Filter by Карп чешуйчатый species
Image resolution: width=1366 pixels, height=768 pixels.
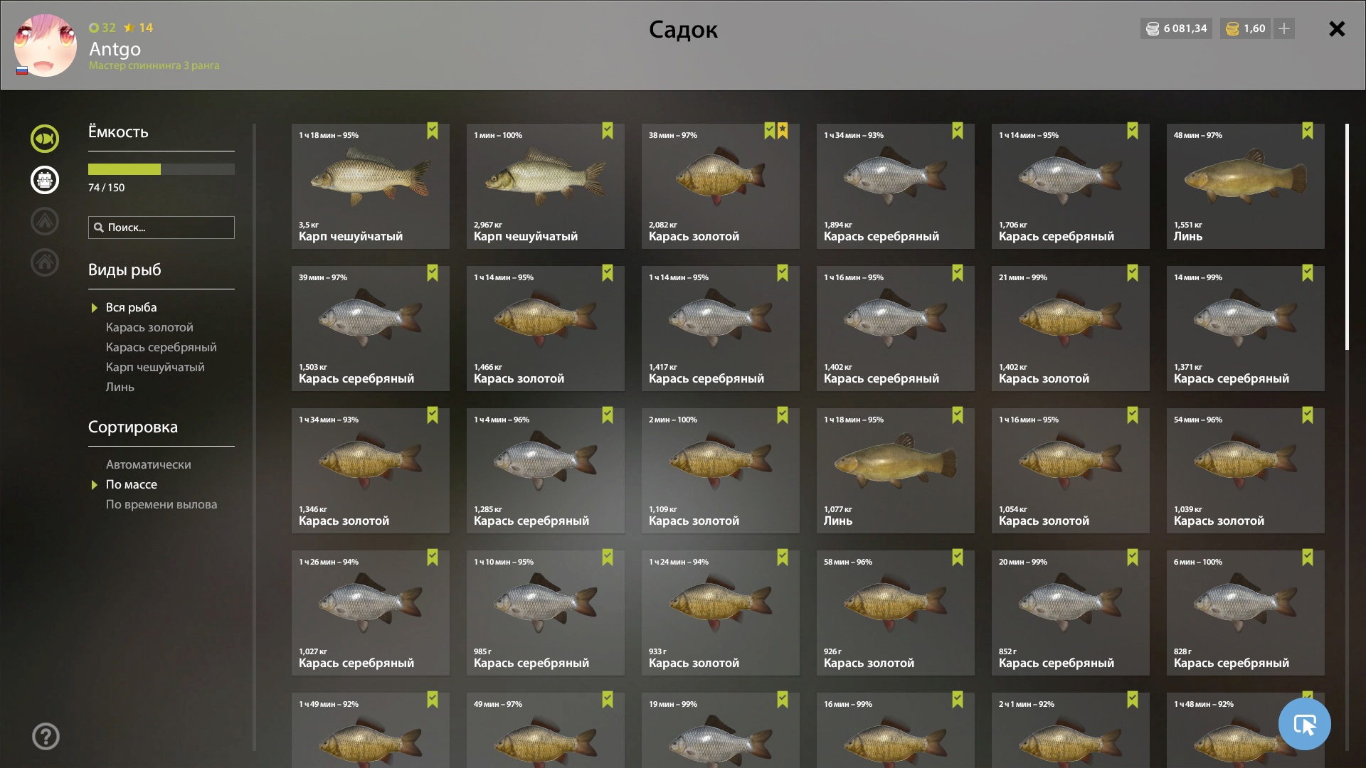[155, 367]
